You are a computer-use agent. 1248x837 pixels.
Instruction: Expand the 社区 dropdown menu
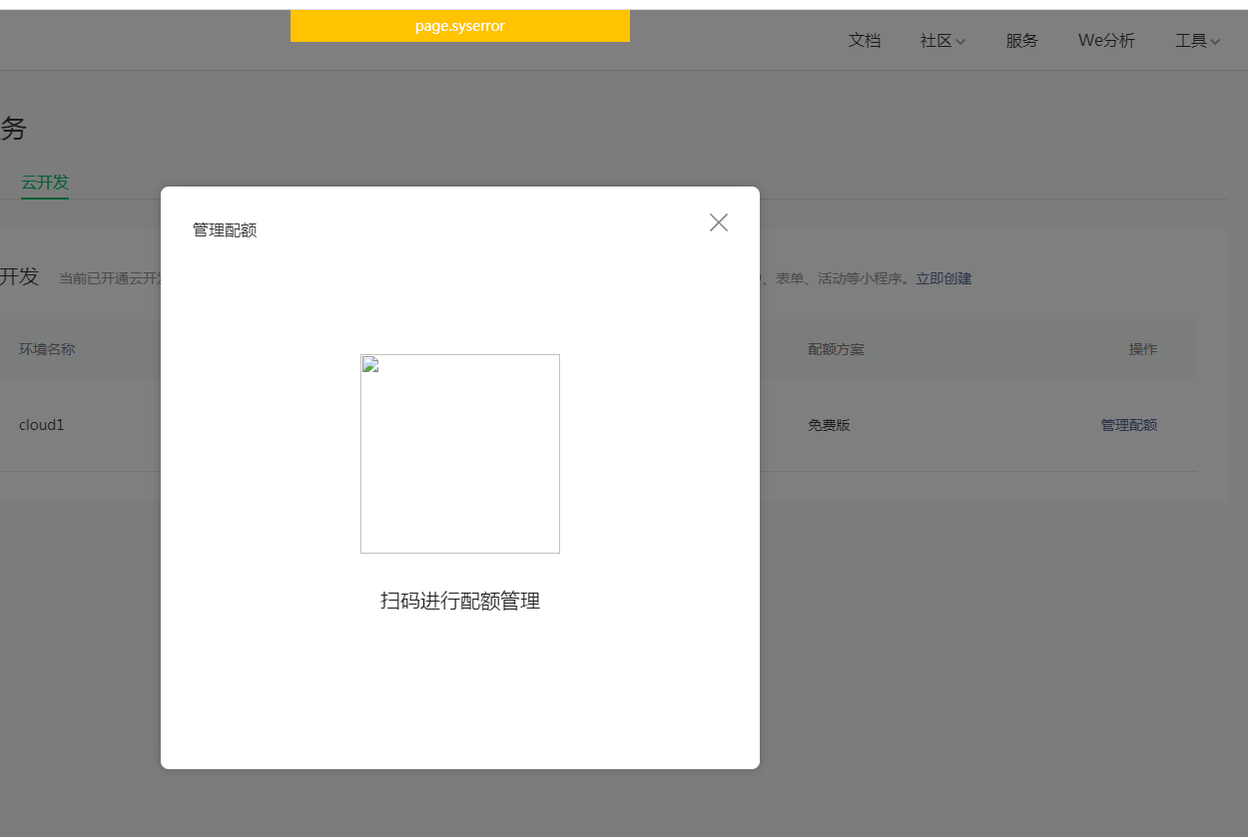click(x=942, y=41)
